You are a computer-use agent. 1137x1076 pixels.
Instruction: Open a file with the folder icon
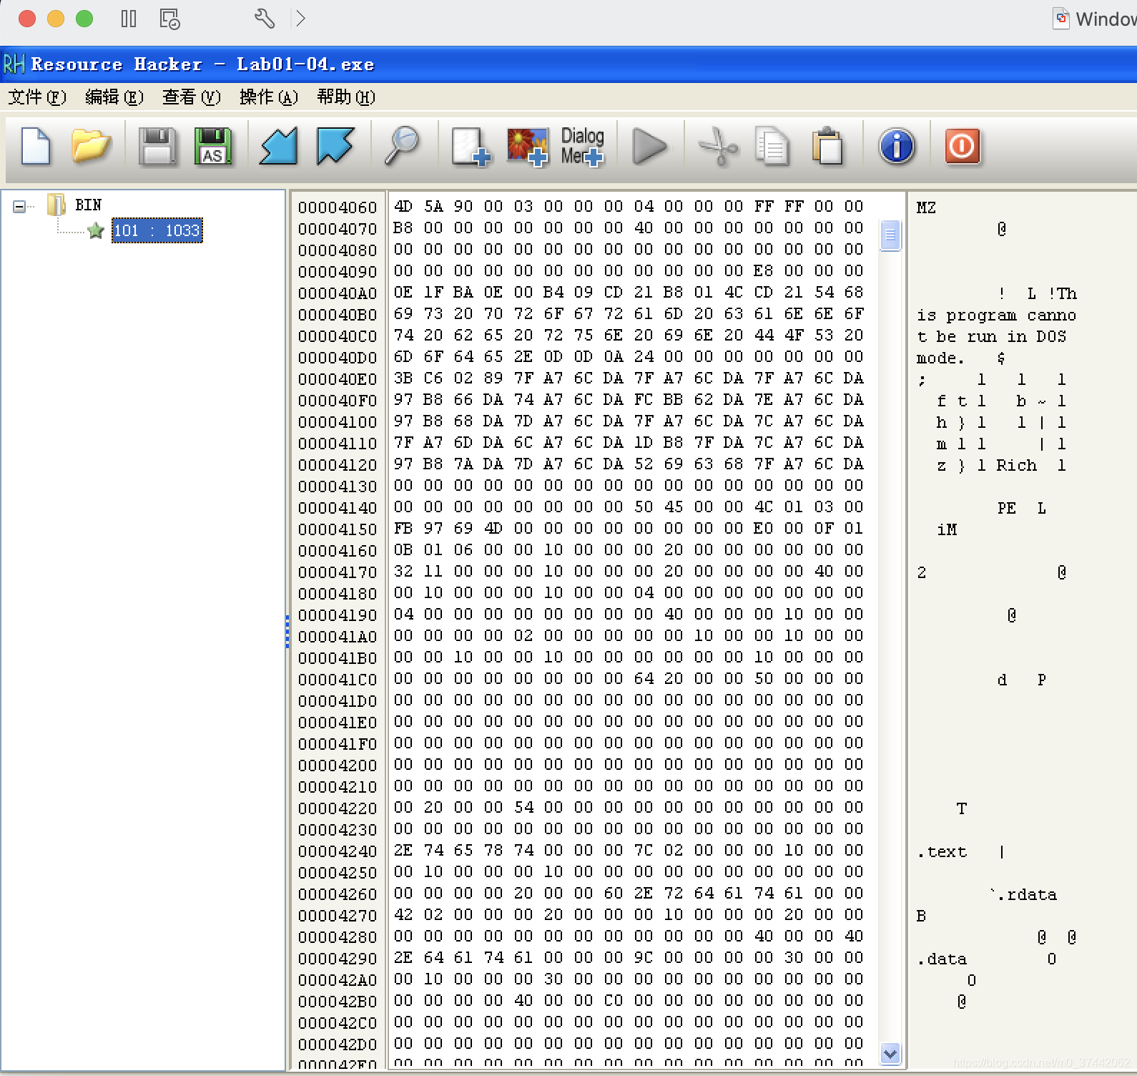coord(91,147)
